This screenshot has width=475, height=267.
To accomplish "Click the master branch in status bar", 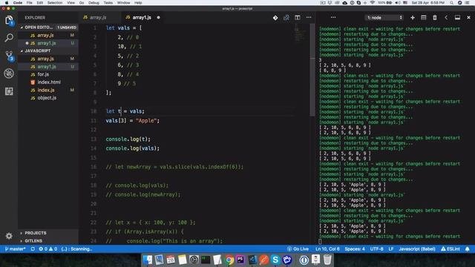I will [15, 249].
